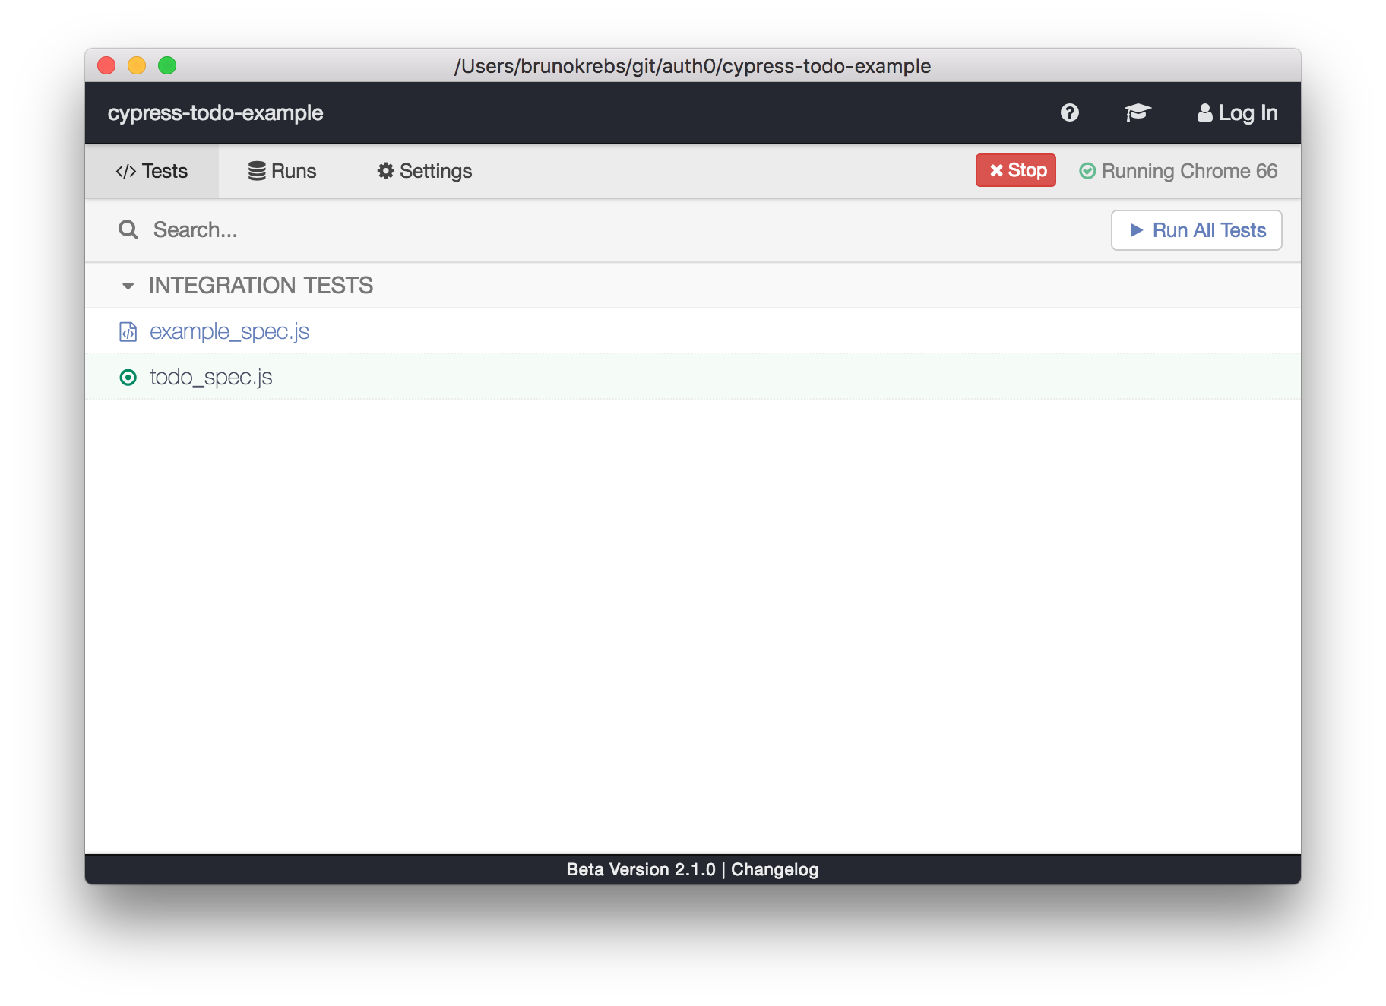Click the INTEGRATION TESTS disclosure triangle

click(x=129, y=286)
